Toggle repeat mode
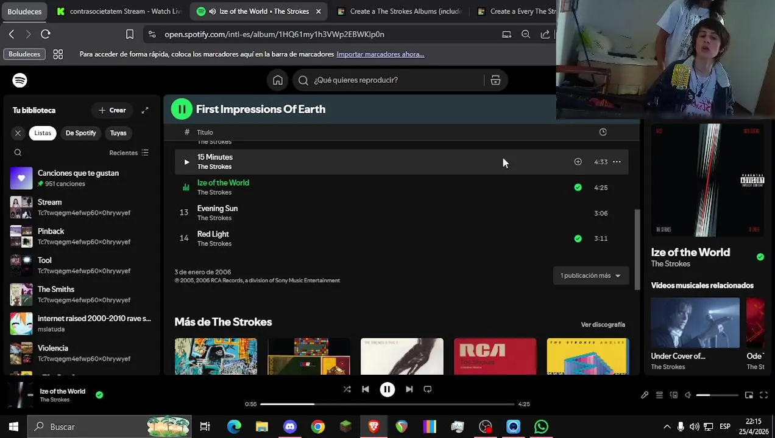Image resolution: width=775 pixels, height=438 pixels. (x=428, y=389)
